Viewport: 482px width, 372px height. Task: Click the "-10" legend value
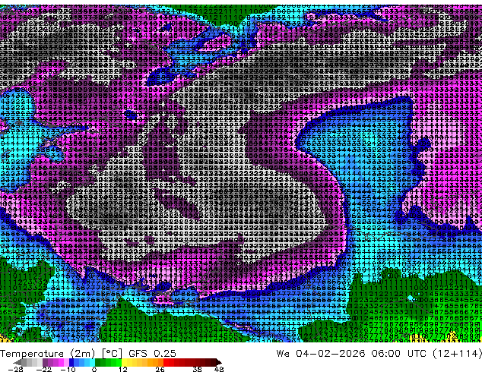coord(68,369)
